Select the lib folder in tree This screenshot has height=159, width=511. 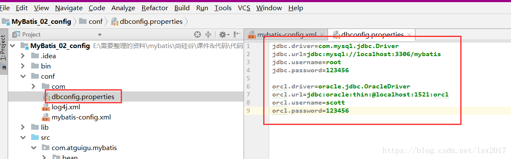click(45, 127)
